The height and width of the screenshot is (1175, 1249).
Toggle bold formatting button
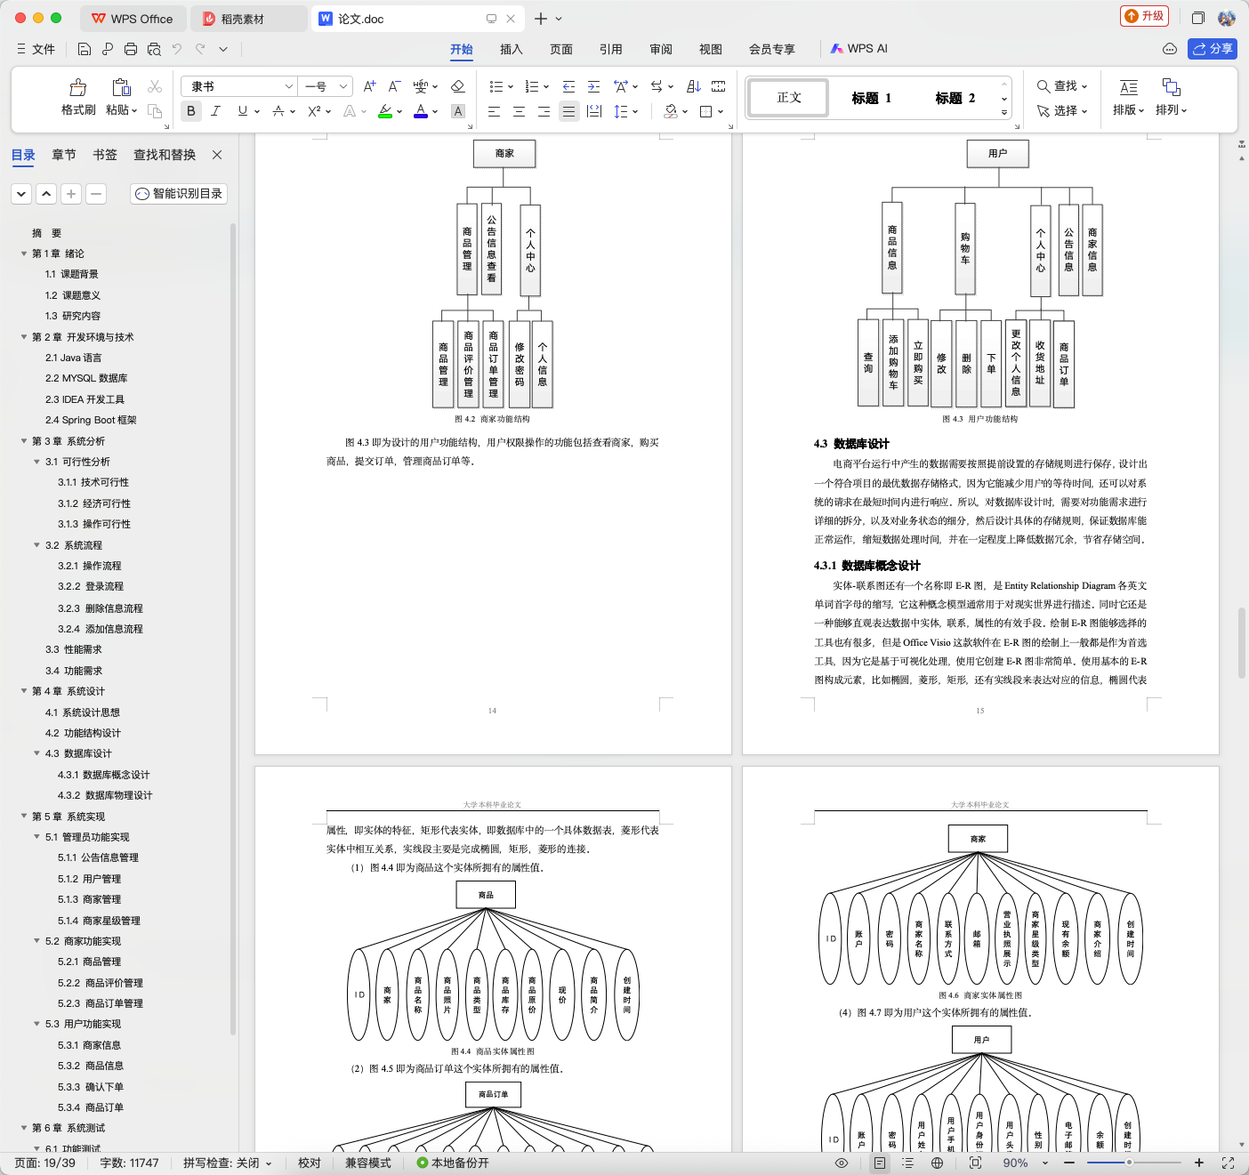[191, 111]
